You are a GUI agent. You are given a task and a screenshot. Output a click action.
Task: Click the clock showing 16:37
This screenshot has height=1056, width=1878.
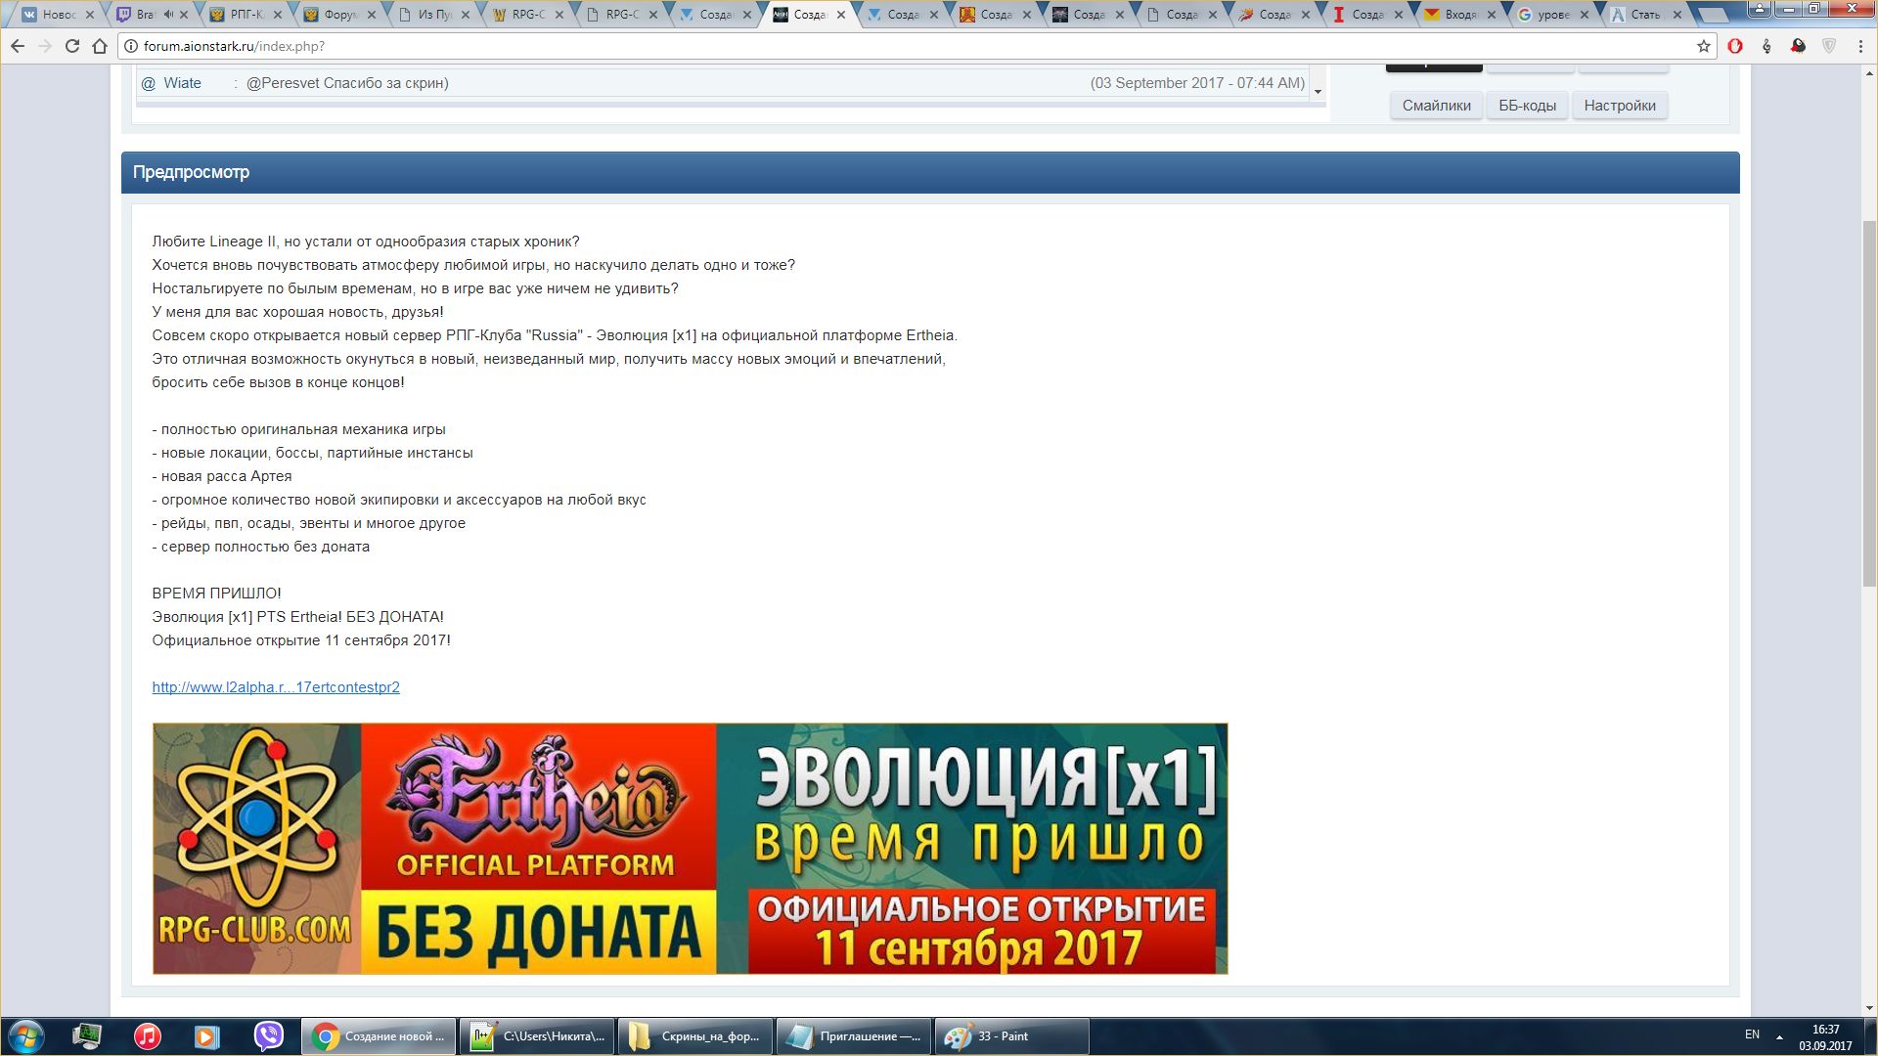[1825, 1030]
